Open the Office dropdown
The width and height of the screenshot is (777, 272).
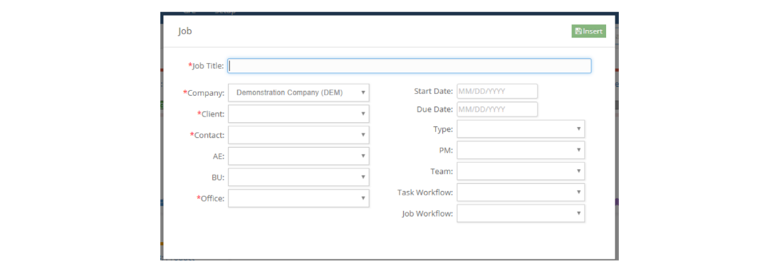click(298, 198)
